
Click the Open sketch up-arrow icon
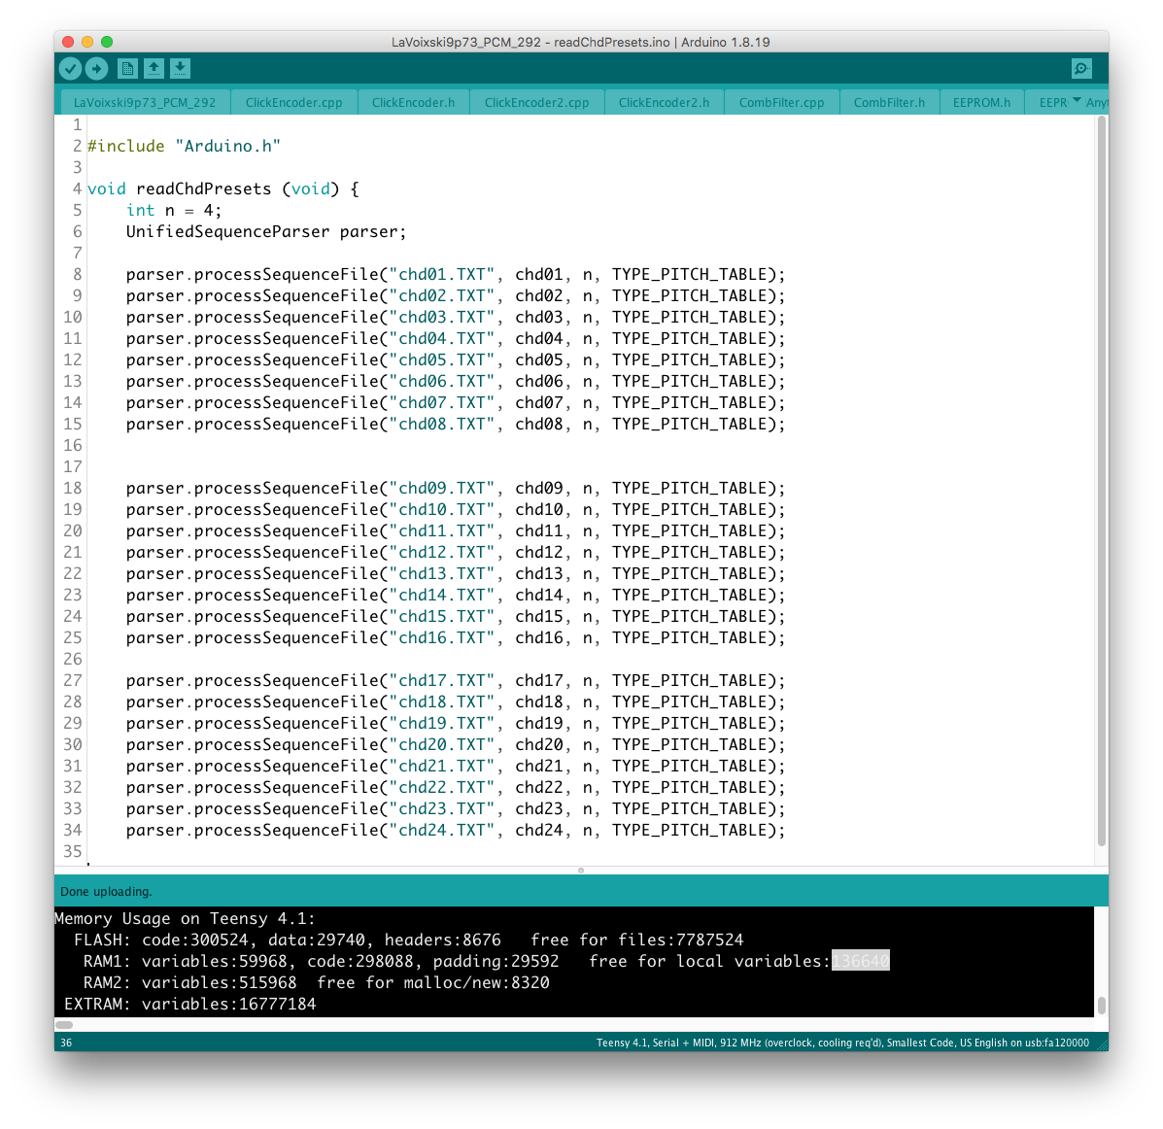(x=154, y=68)
